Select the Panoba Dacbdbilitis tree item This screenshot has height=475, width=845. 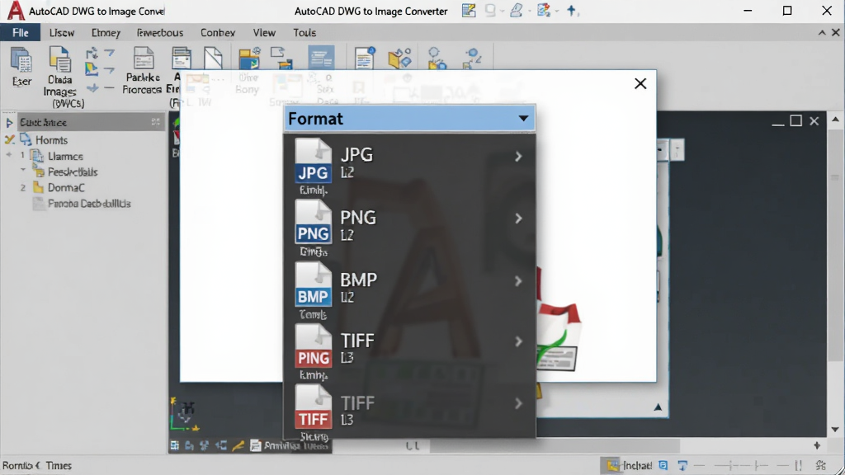(x=89, y=204)
